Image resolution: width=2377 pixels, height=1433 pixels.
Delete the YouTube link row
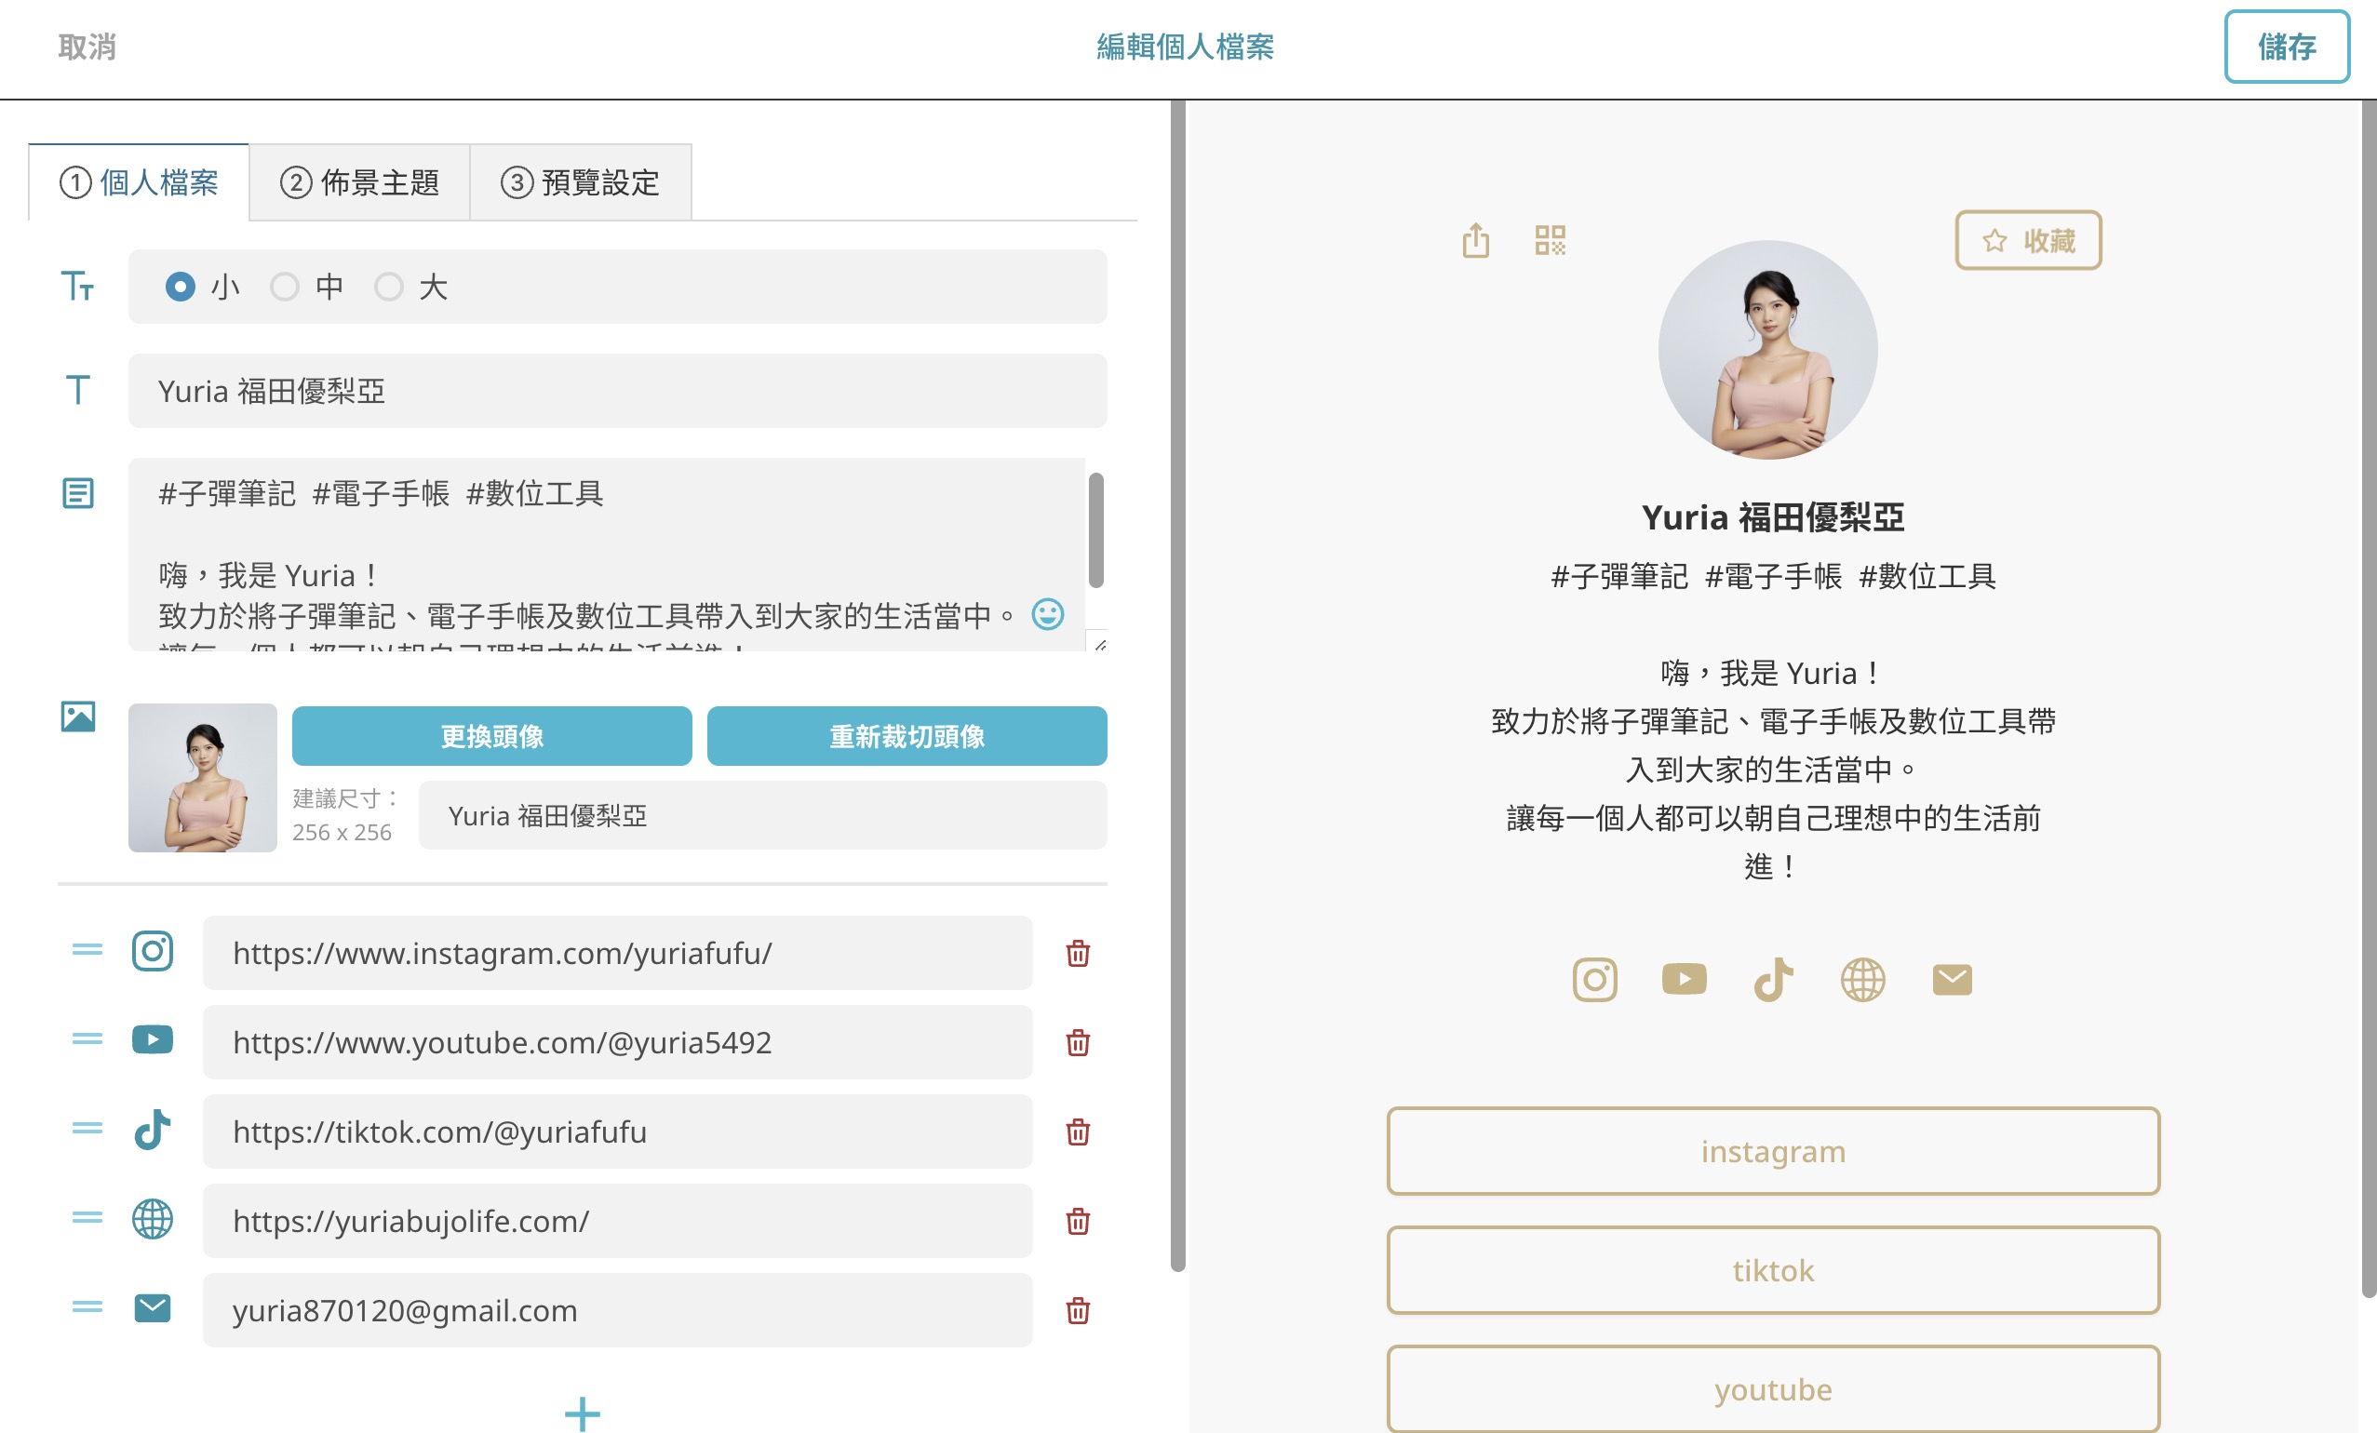[1078, 1042]
